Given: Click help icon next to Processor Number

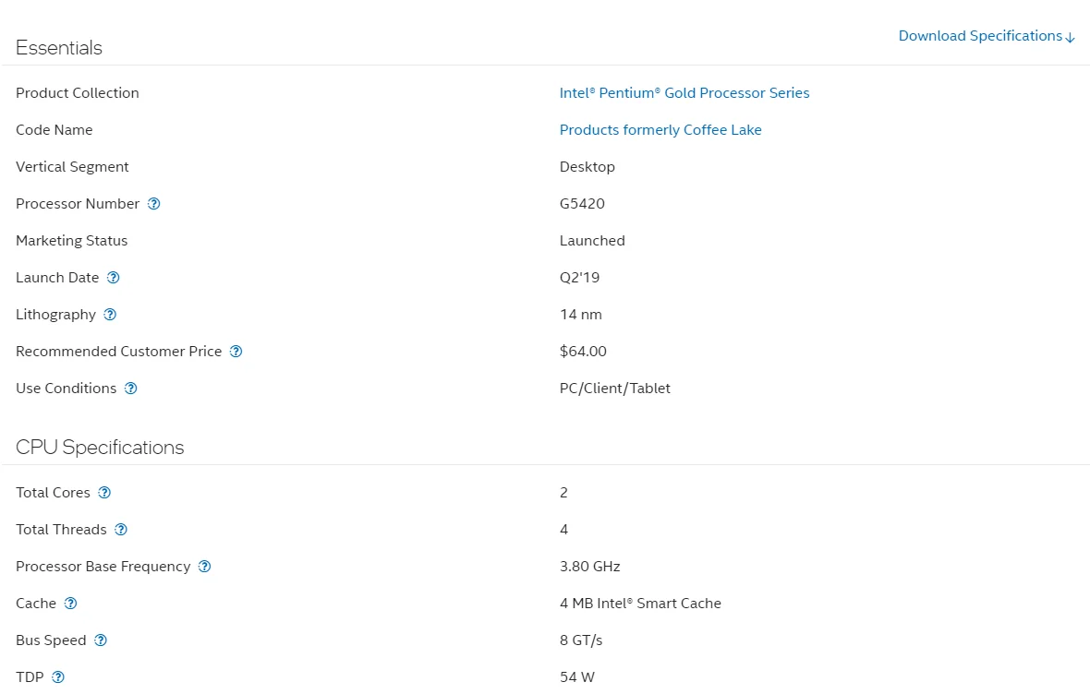Looking at the screenshot, I should [x=154, y=204].
